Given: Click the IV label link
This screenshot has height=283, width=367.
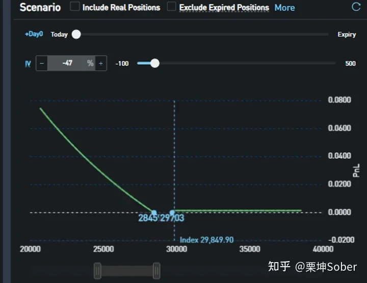Looking at the screenshot, I should [28, 63].
